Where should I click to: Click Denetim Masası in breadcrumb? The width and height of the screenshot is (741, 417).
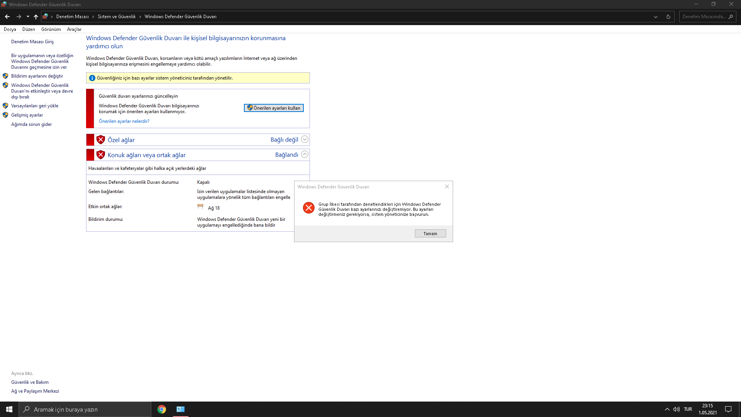pyautogui.click(x=73, y=17)
